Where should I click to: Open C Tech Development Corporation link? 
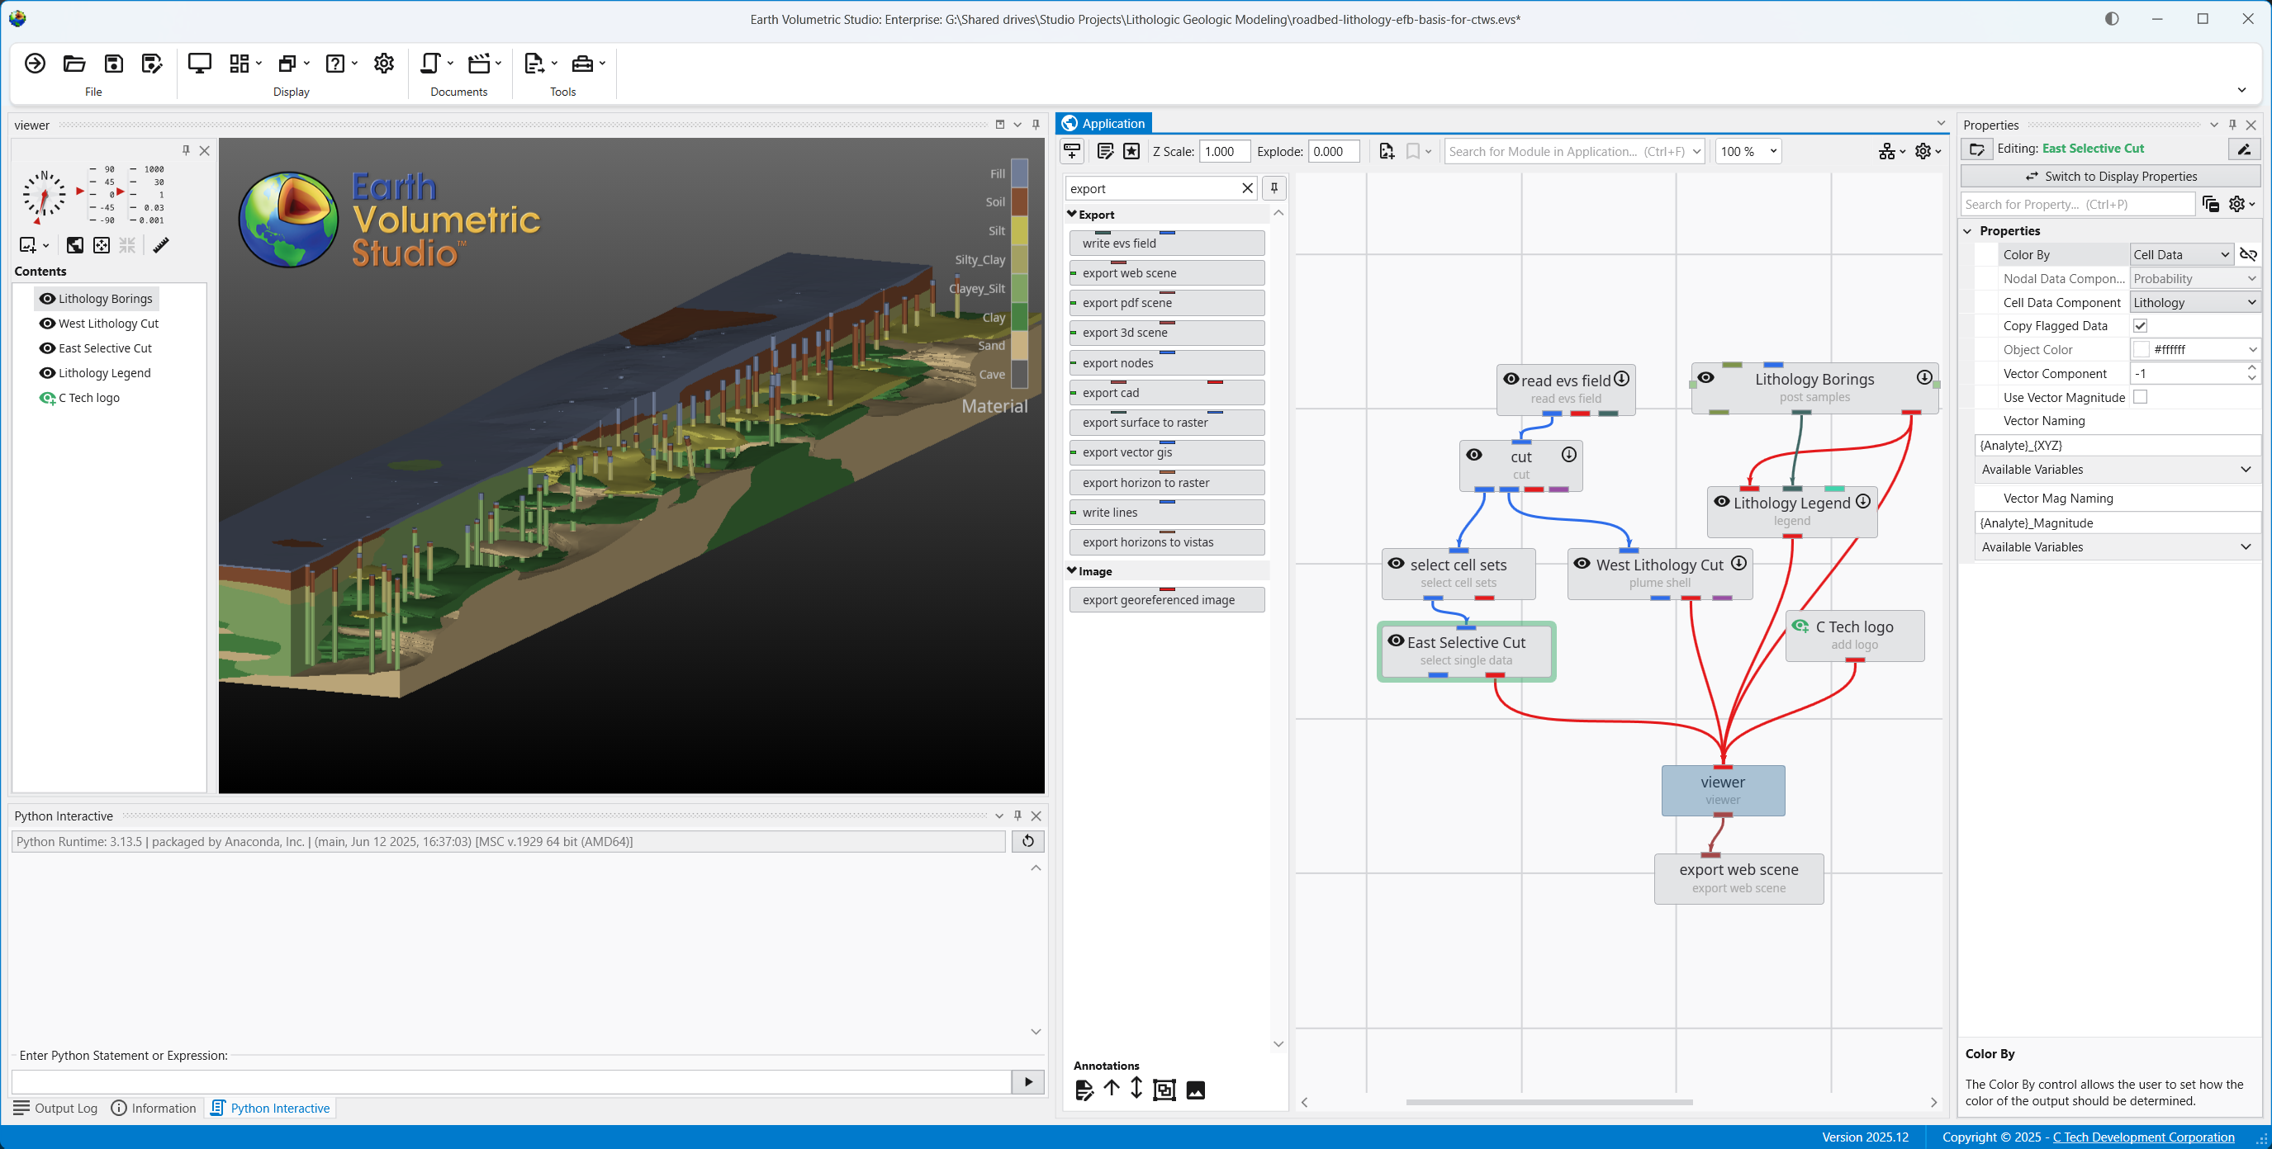pos(2143,1137)
